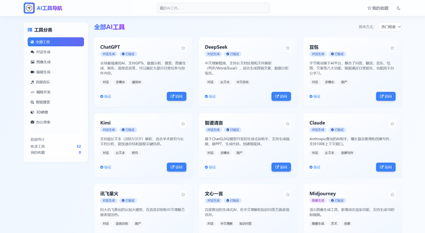425x233 pixels.
Task: Click the AI工具导航 compass logo icon
Action: [x=29, y=8]
